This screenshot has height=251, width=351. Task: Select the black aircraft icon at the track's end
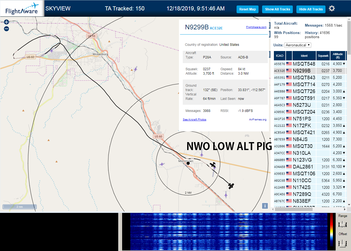point(231,186)
